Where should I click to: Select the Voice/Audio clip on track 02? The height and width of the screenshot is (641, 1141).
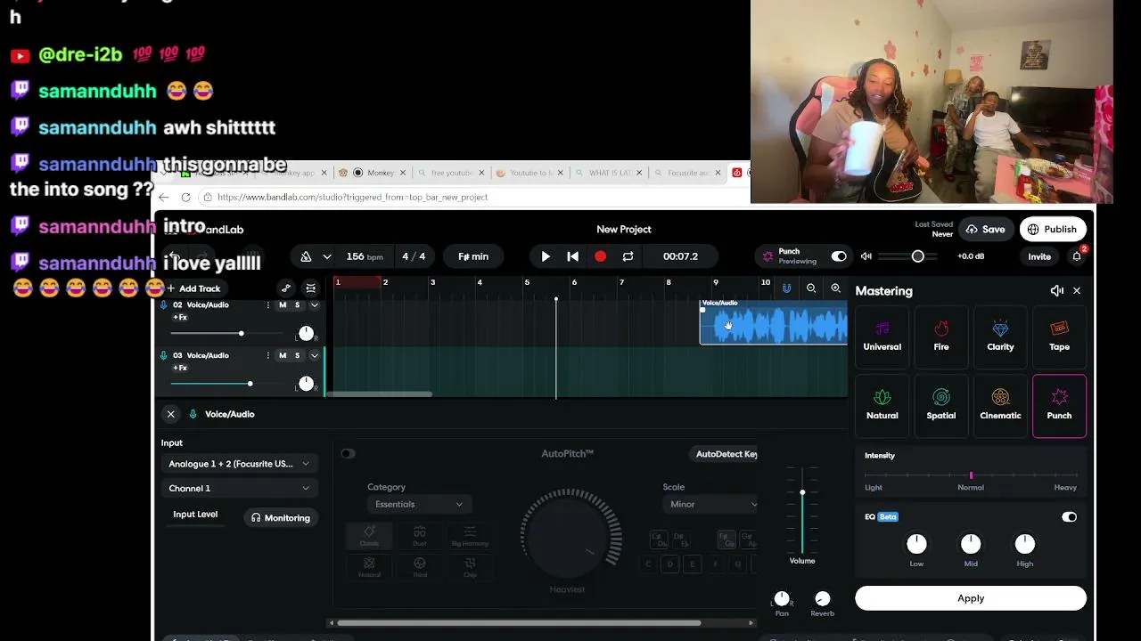[x=774, y=321]
